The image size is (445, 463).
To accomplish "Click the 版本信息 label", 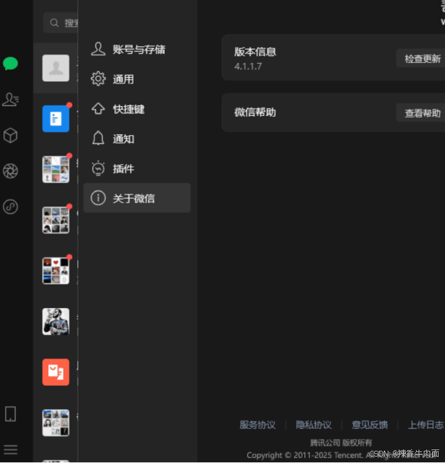I will pos(255,51).
